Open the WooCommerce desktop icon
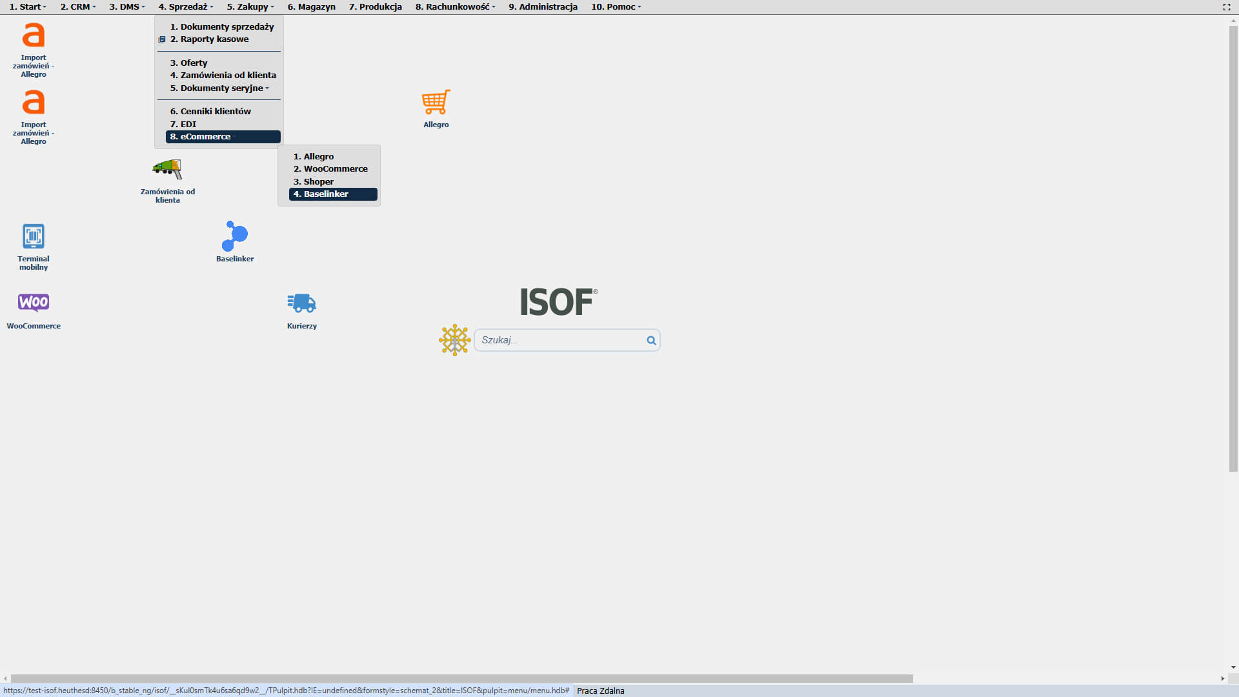1239x697 pixels. (x=34, y=302)
